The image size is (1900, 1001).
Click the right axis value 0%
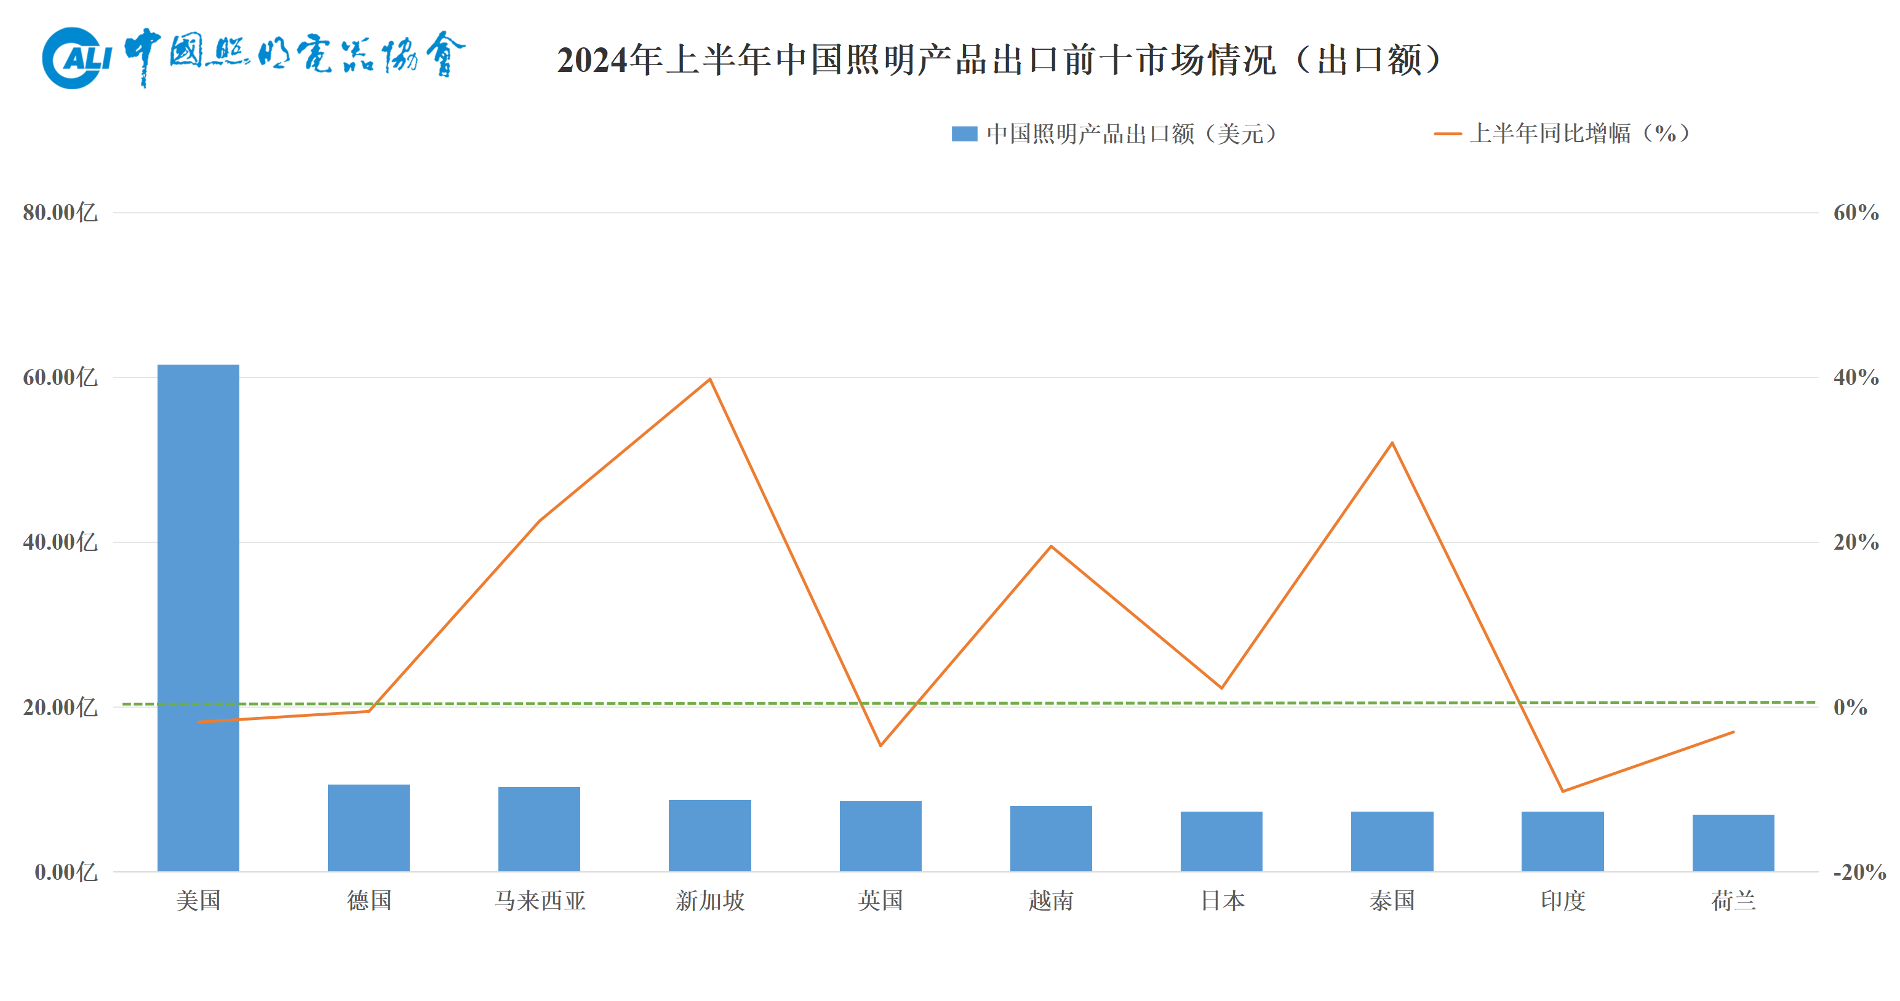1850,708
